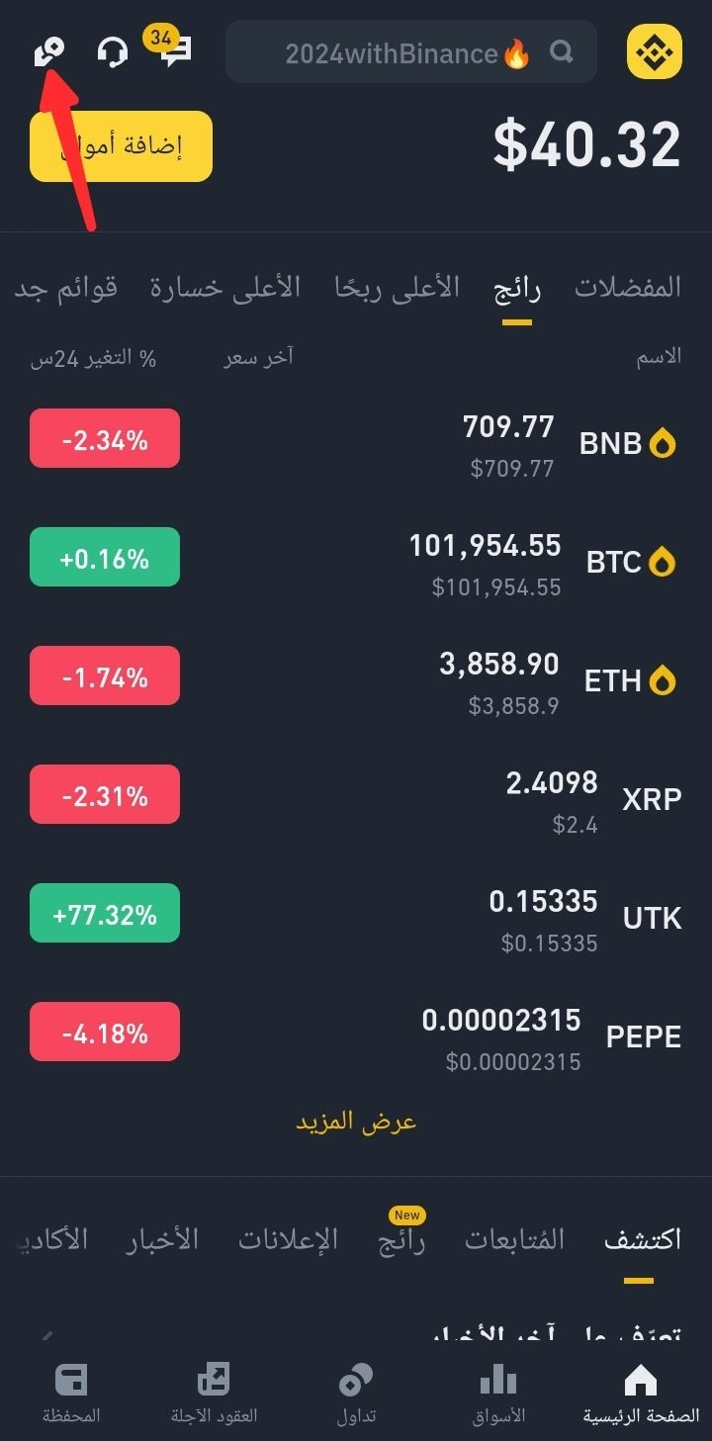The width and height of the screenshot is (712, 1441).
Task: Open the Markets tab (الأسواق)
Action: coord(498,1393)
